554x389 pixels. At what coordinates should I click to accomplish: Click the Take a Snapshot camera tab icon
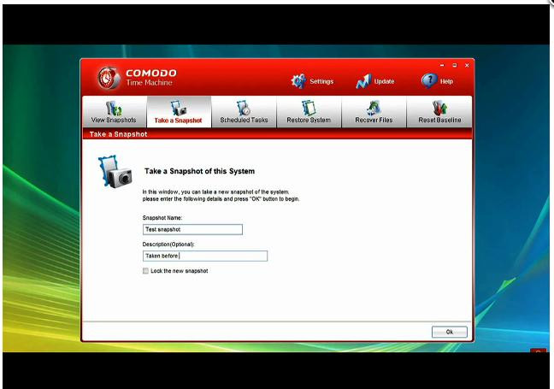point(179,108)
